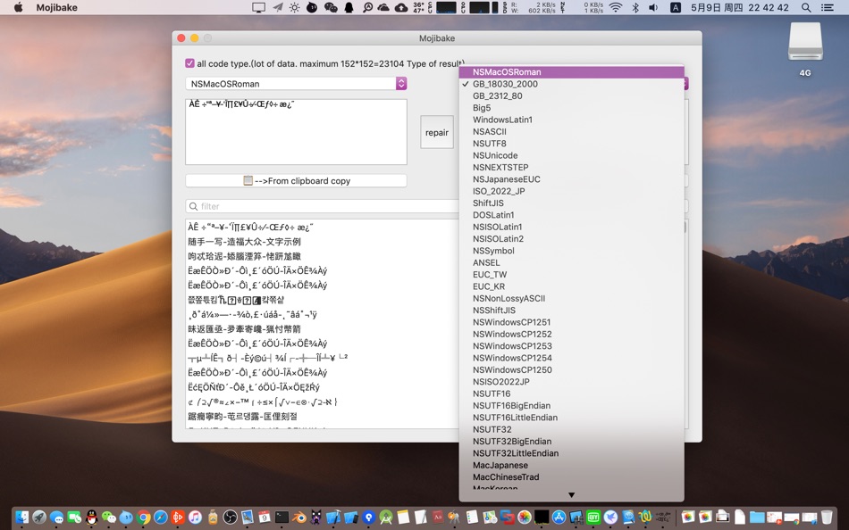Open the Mojibake app menu
This screenshot has width=849, height=530.
coord(57,7)
